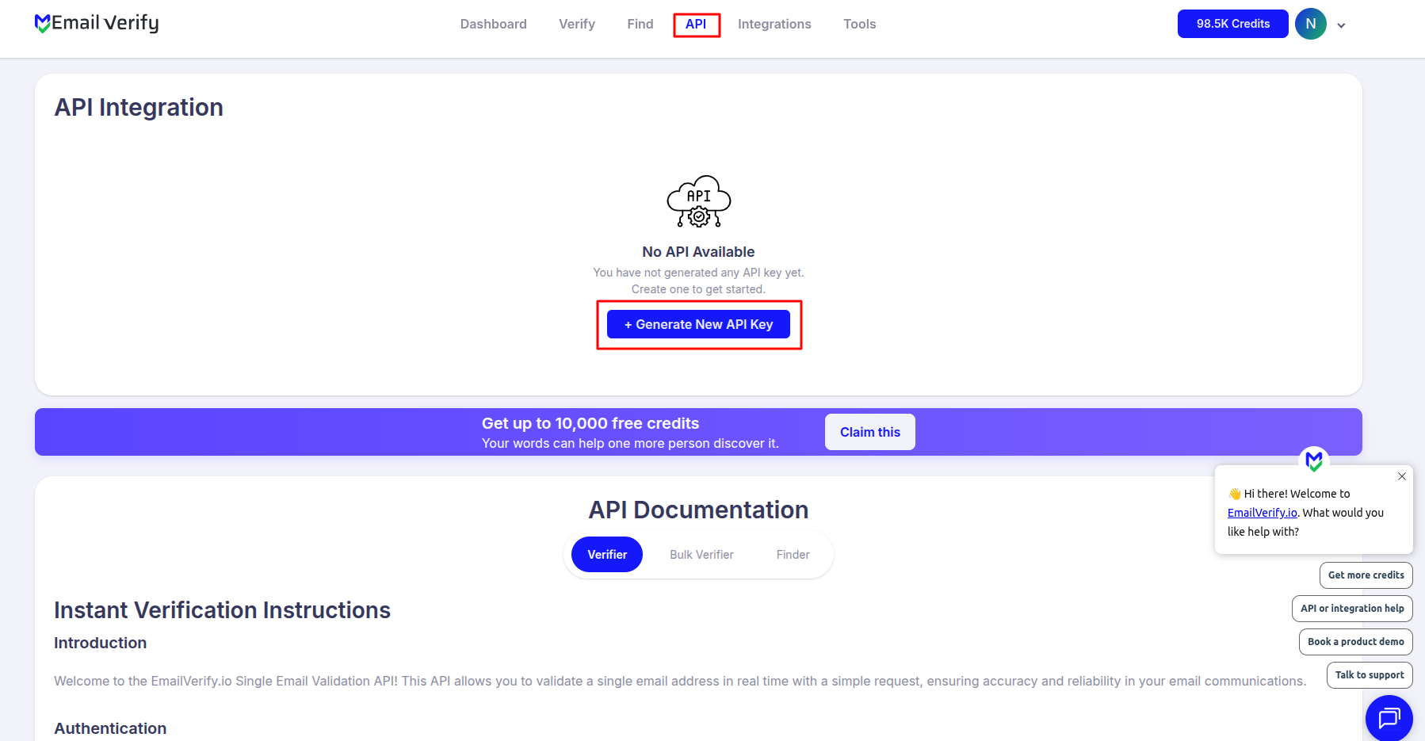Image resolution: width=1425 pixels, height=741 pixels.
Task: Click the Email Verify logo
Action: point(97,24)
